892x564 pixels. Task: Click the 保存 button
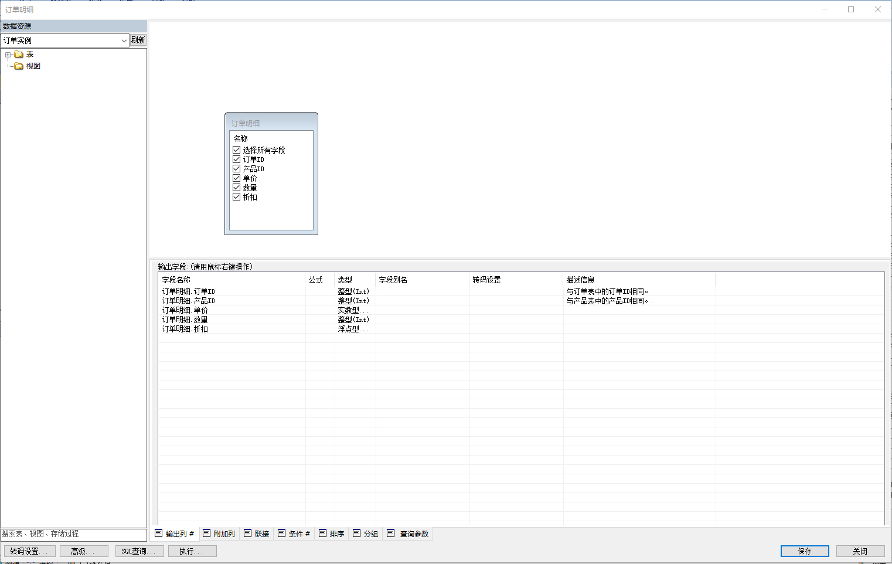(x=804, y=551)
